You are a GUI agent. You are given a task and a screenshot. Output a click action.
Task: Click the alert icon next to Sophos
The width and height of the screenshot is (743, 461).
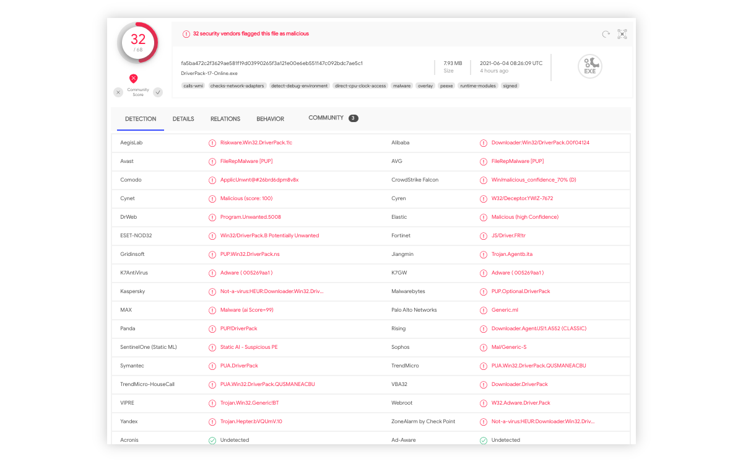click(484, 347)
